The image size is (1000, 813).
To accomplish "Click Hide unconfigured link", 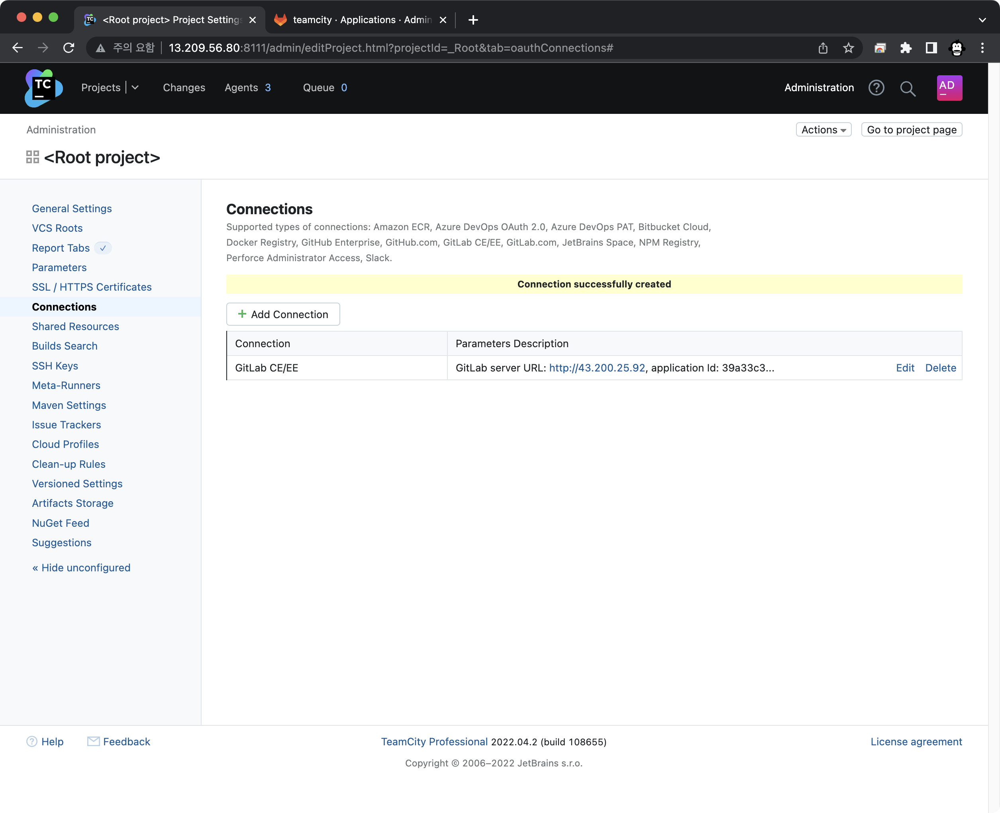I will coord(81,568).
